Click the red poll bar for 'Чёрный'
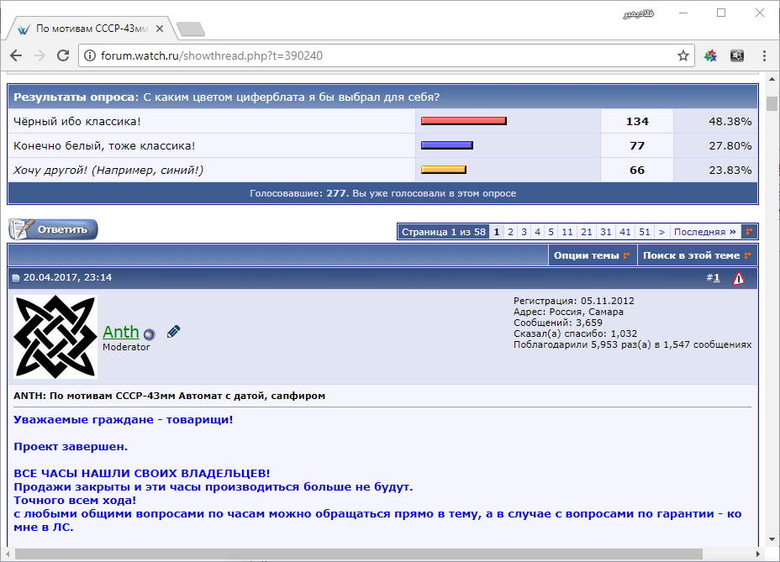 (x=463, y=121)
